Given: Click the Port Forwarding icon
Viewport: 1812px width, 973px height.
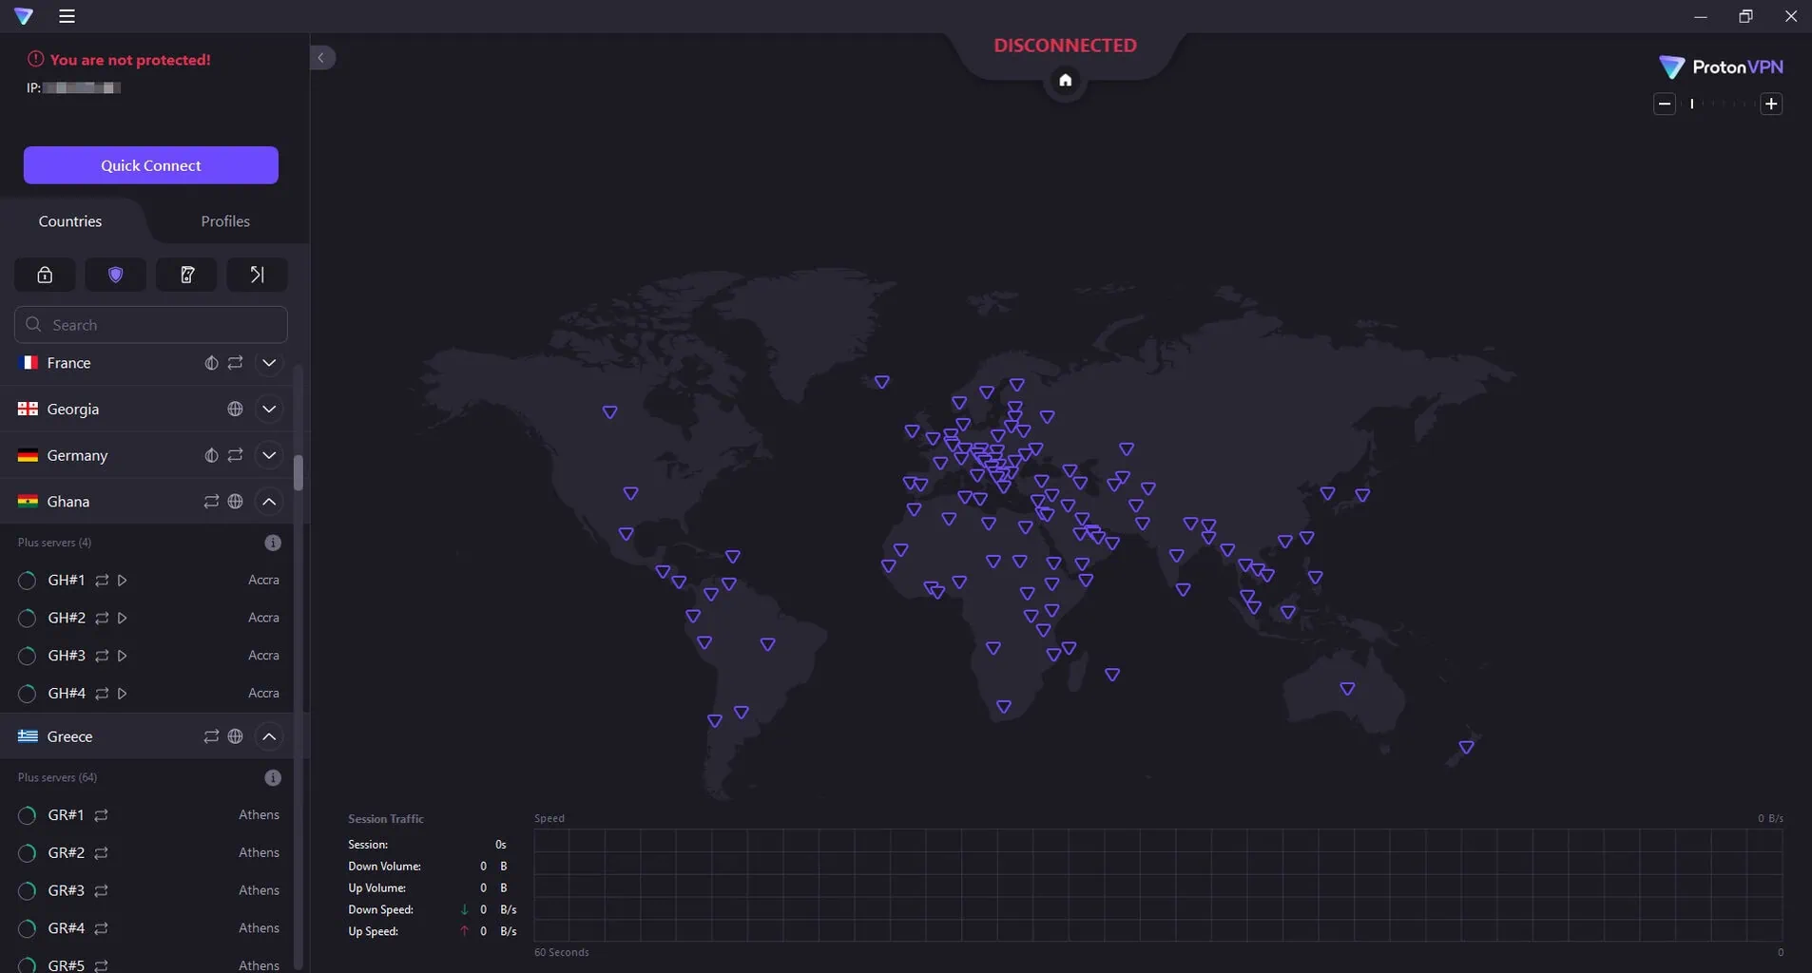Looking at the screenshot, I should (257, 275).
